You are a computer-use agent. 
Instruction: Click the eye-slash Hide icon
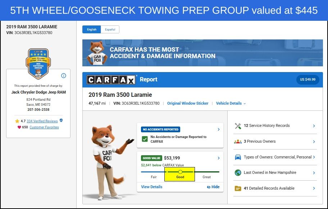(x=209, y=187)
